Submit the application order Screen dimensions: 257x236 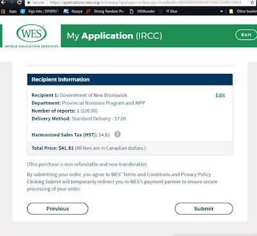tap(204, 208)
